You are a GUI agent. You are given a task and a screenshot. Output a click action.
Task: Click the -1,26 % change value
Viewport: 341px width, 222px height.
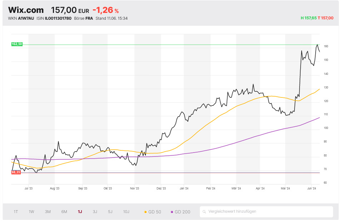(106, 10)
